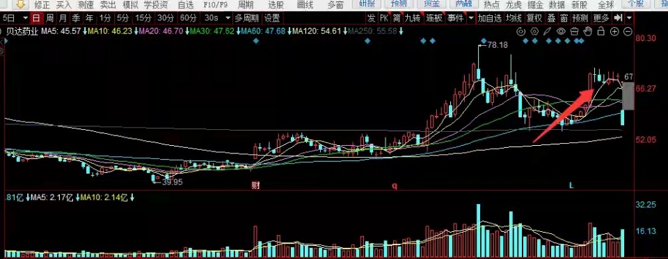
Task: Open the 资金 capital flow tab
Action: point(431,4)
